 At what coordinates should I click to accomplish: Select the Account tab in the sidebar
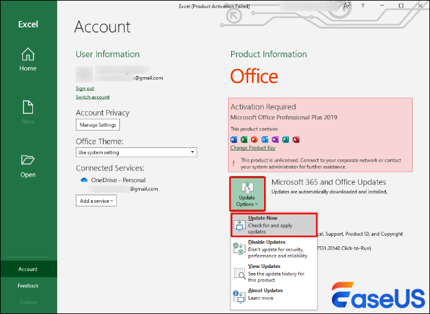tap(29, 269)
